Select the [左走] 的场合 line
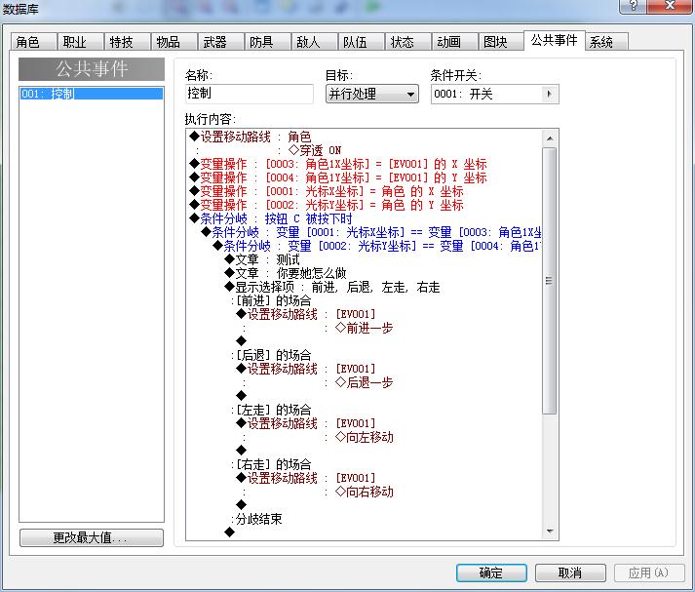The height and width of the screenshot is (592, 695). pos(271,410)
